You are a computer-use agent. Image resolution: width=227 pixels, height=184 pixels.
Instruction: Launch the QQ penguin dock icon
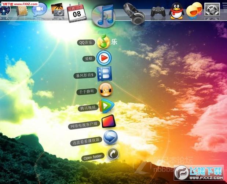point(176,11)
